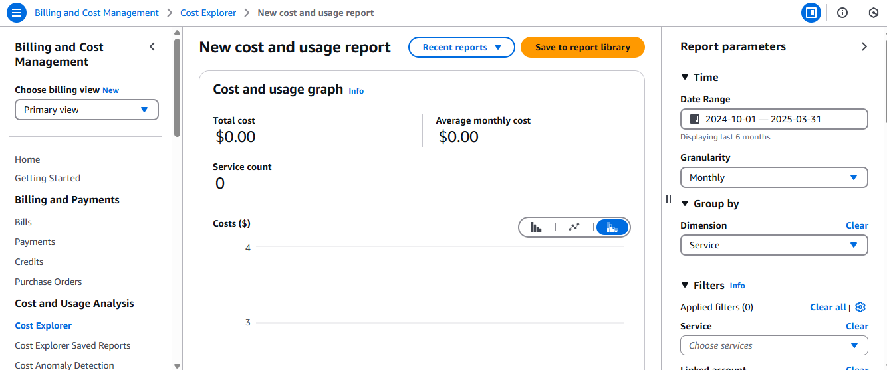887x370 pixels.
Task: Collapse the Time section
Action: tap(685, 77)
